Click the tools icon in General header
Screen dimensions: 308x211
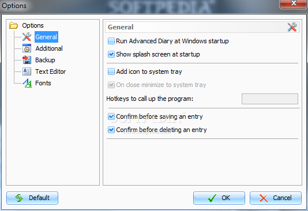pos(292,27)
